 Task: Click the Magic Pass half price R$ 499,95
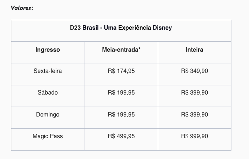(x=121, y=136)
